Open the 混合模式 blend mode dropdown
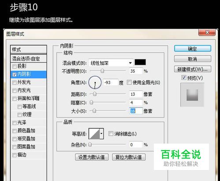220x181 pixels. pos(111,63)
